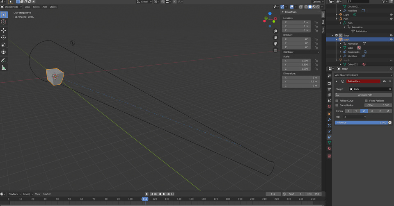394x206 pixels.
Task: Open the Playback dropdown in timeline
Action: [x=15, y=194]
